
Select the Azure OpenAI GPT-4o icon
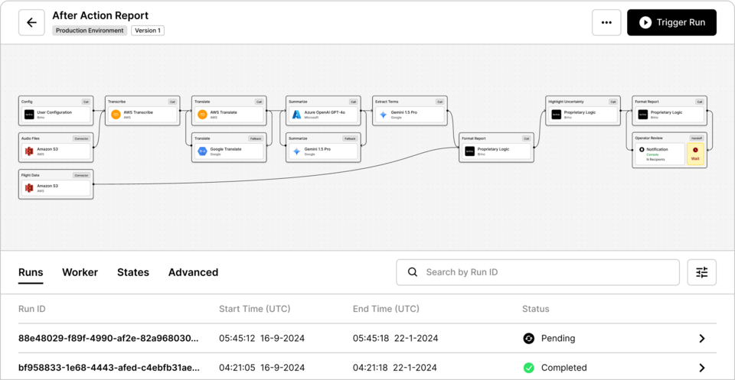point(297,115)
